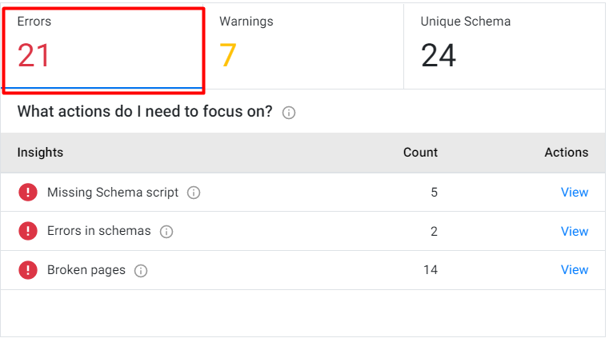
Task: Select the Errors tab showing 21
Action: 103,50
